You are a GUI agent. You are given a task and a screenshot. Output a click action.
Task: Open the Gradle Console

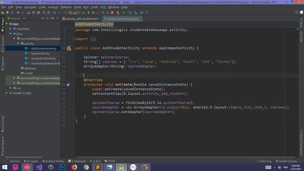(286, 161)
